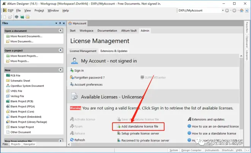Switch to the Documentation tab

pyautogui.click(x=107, y=31)
